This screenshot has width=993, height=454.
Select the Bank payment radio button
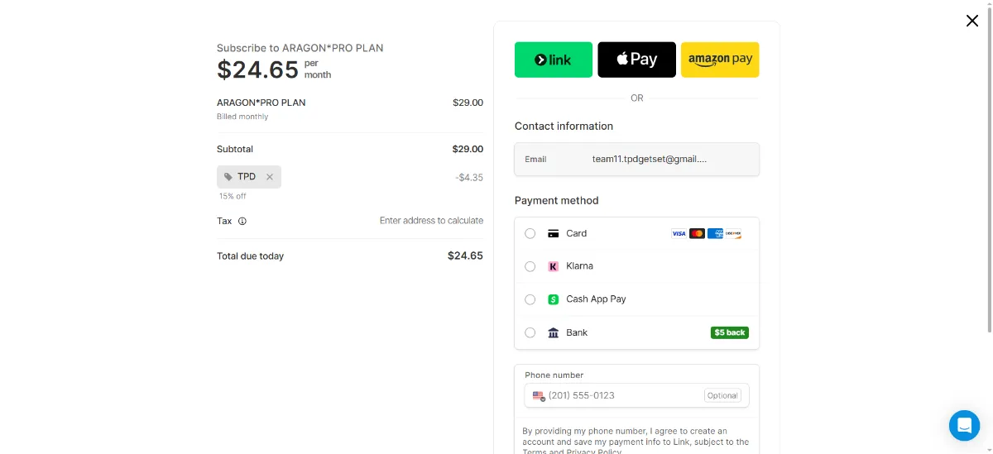[530, 332]
